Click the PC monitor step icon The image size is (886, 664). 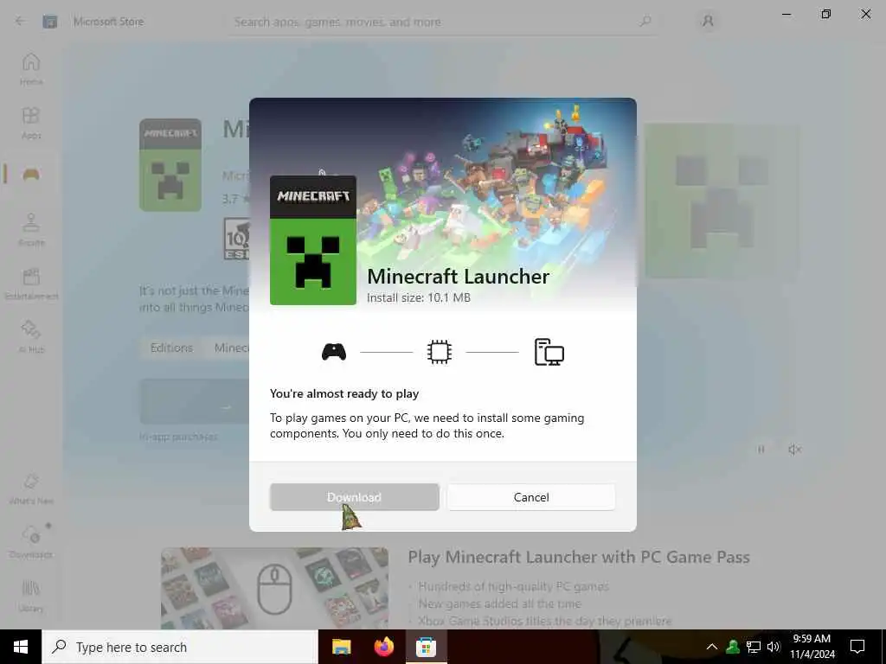549,352
